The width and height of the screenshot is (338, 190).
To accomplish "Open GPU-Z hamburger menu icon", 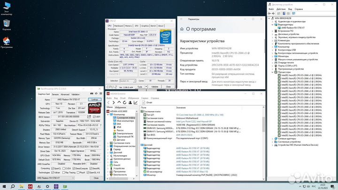I will [x=100, y=94].
